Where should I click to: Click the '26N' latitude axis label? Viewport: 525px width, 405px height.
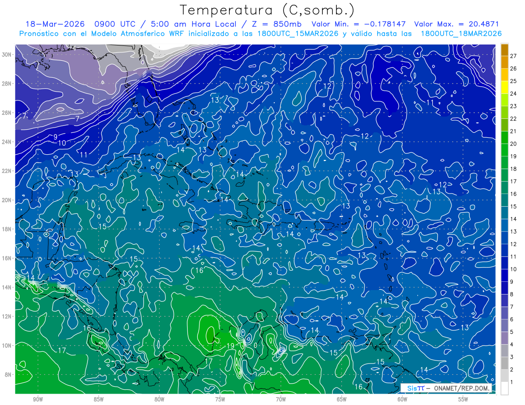[x=7, y=113]
